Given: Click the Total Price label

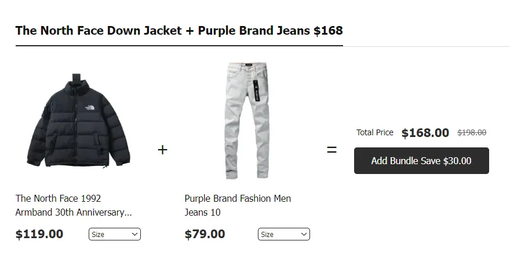Looking at the screenshot, I should (374, 132).
